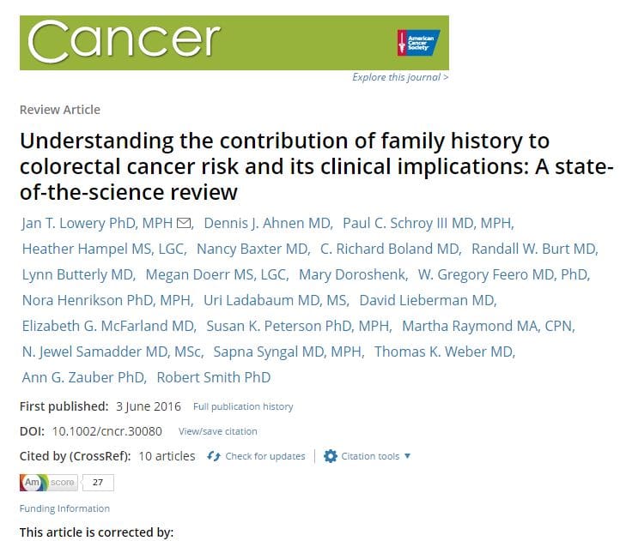Open Full publication history
This screenshot has width=626, height=541.
[243, 406]
